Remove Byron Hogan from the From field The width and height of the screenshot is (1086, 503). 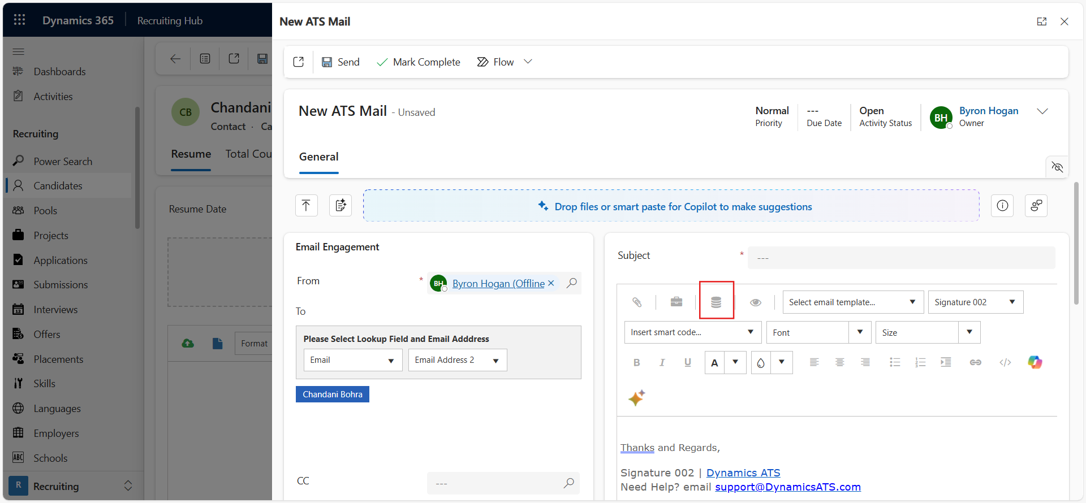pos(551,283)
